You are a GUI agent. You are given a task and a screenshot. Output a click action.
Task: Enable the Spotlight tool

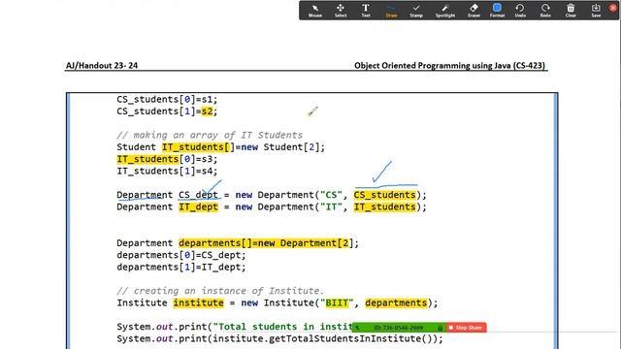(x=445, y=11)
